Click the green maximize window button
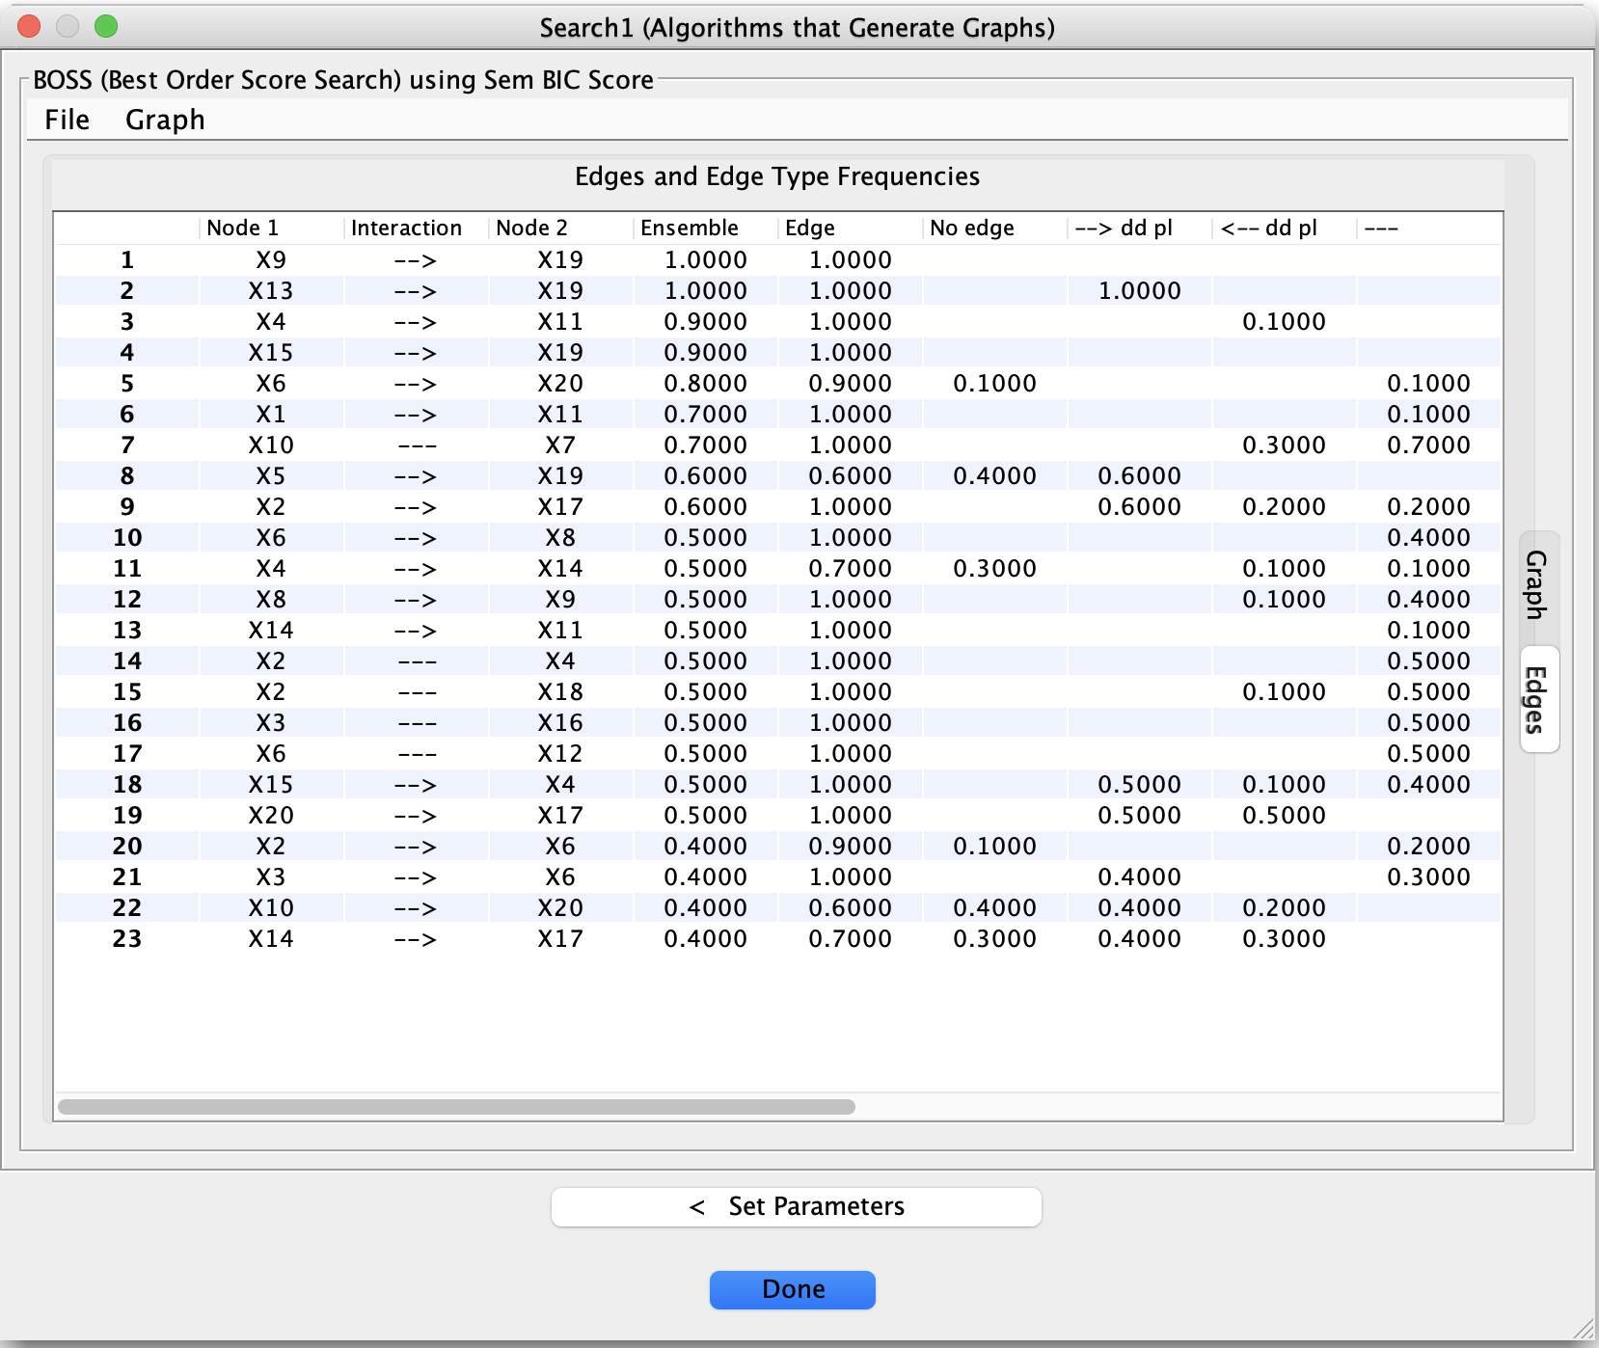1599x1348 pixels. [x=106, y=26]
